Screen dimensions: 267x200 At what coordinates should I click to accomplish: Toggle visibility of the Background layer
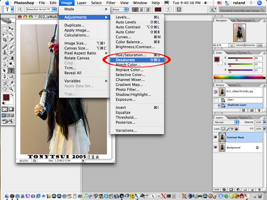pos(216,148)
